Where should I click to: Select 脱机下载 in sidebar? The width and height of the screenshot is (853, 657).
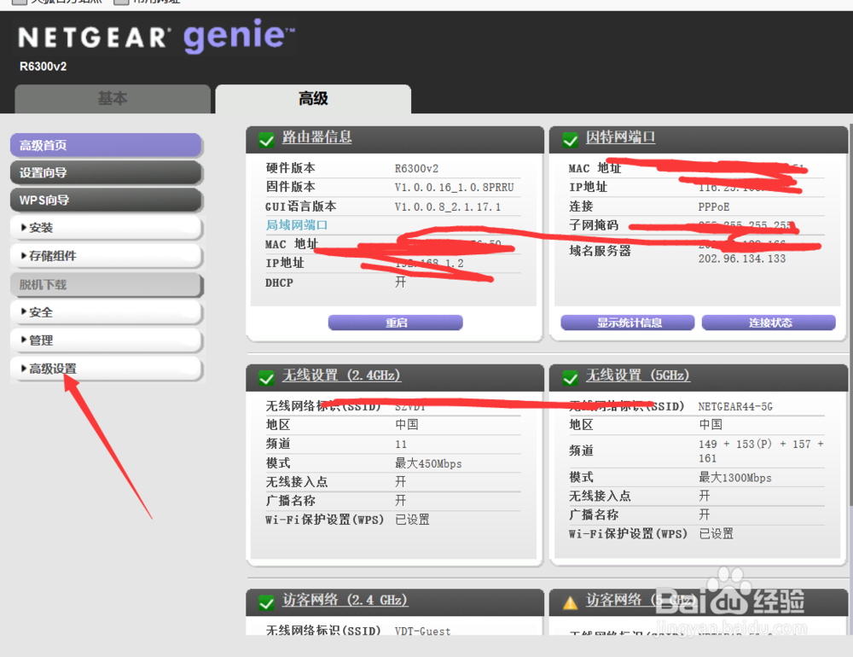pyautogui.click(x=106, y=285)
